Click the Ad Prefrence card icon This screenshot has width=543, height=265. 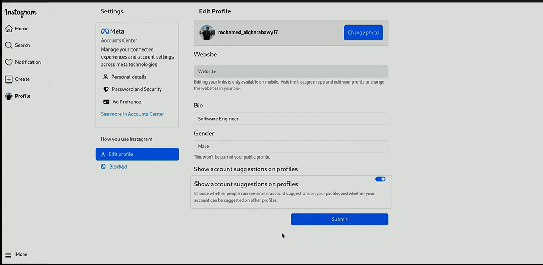(x=106, y=102)
